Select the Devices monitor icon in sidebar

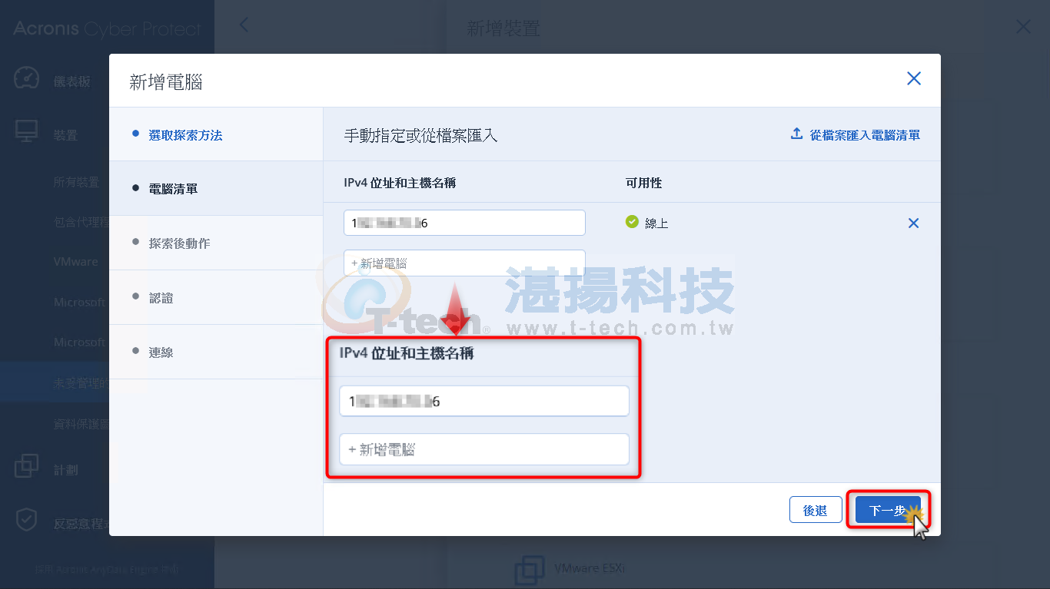pos(26,132)
